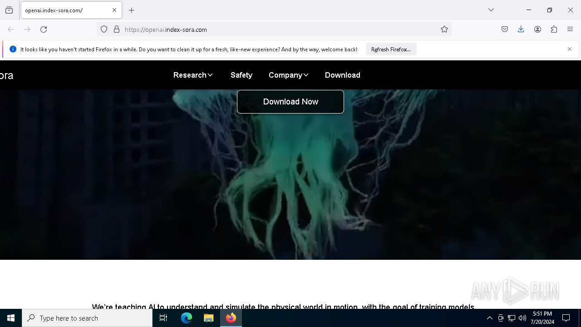Open the Downloads panel
Viewport: 581px width, 327px height.
click(x=521, y=30)
